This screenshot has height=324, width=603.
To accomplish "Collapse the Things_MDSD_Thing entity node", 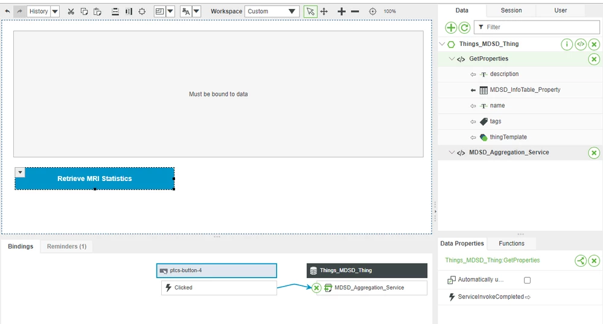I will tap(442, 44).
